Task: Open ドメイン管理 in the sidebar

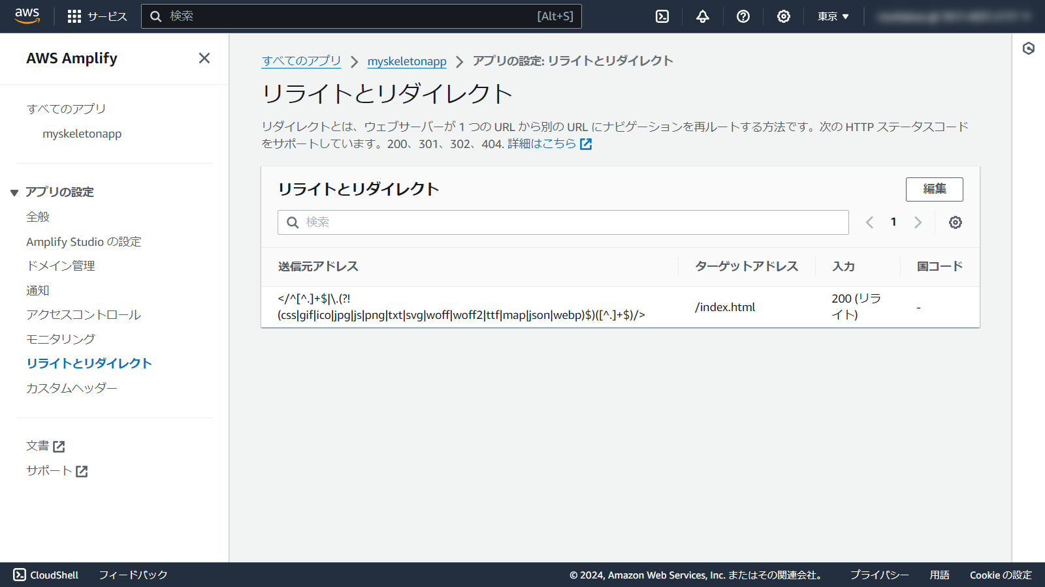Action: click(x=61, y=265)
